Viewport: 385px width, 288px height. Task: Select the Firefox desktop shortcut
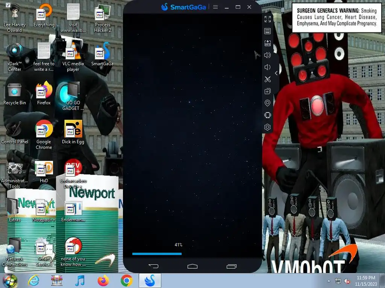point(44,93)
